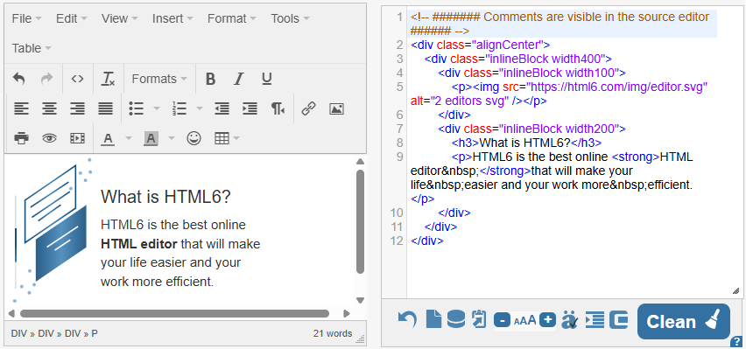Center align the text
Screen dimensions: 746x349
[49, 108]
